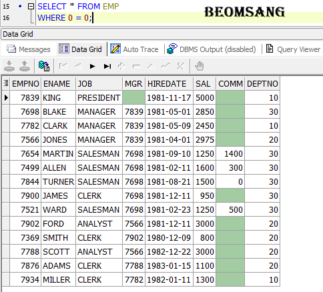This screenshot has width=323, height=292.
Task: Click the Data Grid panel title bar
Action: coord(162,34)
